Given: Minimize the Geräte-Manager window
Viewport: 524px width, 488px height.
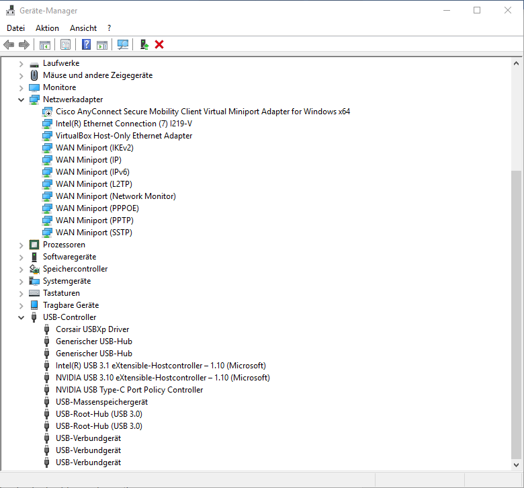Looking at the screenshot, I should coord(447,10).
